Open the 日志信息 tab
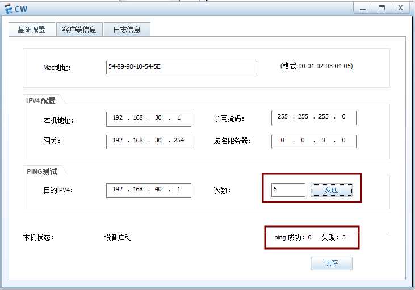Screen dimensions: 415x290 point(127,30)
